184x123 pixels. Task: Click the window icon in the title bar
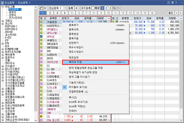coord(2,3)
